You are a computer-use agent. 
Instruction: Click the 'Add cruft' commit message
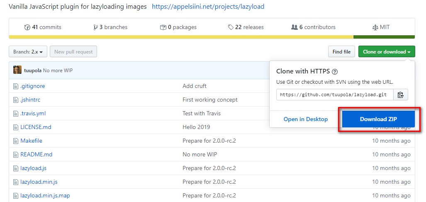click(195, 86)
